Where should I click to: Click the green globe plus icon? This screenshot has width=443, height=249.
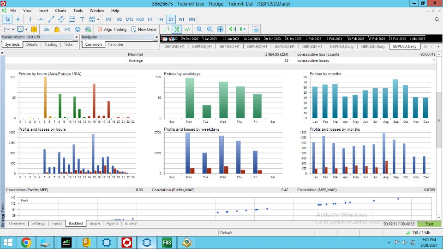tap(88, 30)
